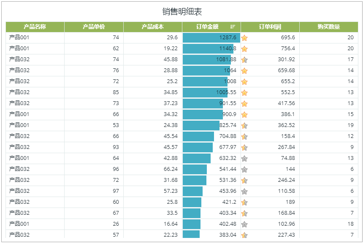
Task: Click the gray star beside profit 74.88
Action: click(x=244, y=159)
